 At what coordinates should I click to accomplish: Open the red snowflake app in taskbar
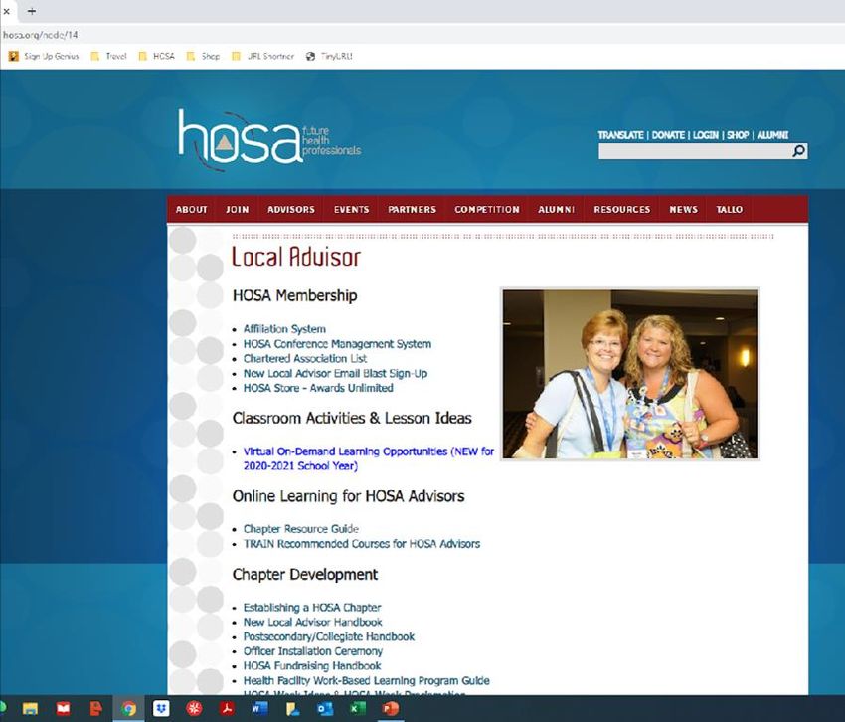(x=194, y=708)
